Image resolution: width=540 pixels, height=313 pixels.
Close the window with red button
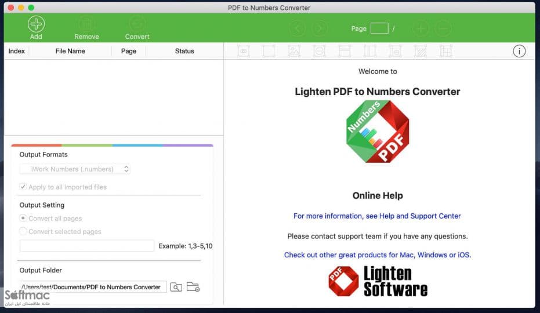(x=11, y=8)
